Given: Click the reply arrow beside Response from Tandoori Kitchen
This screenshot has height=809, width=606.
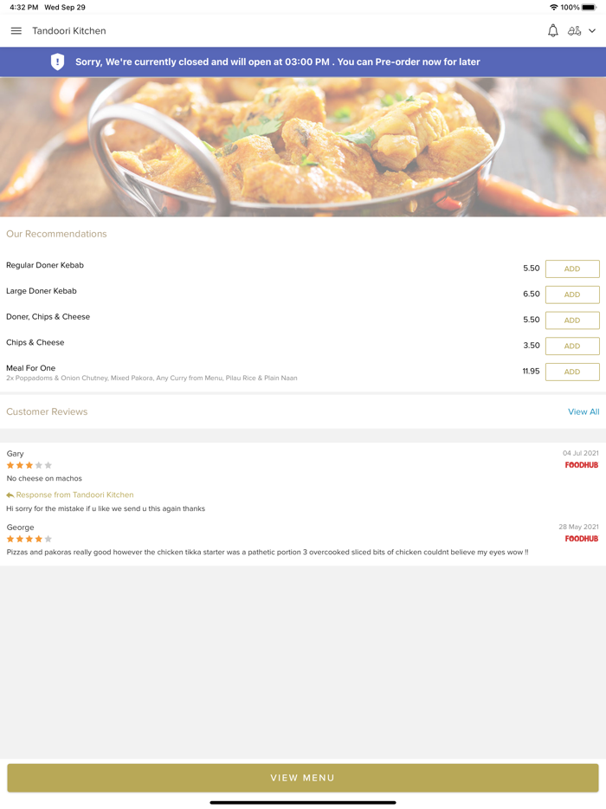Looking at the screenshot, I should coord(10,495).
